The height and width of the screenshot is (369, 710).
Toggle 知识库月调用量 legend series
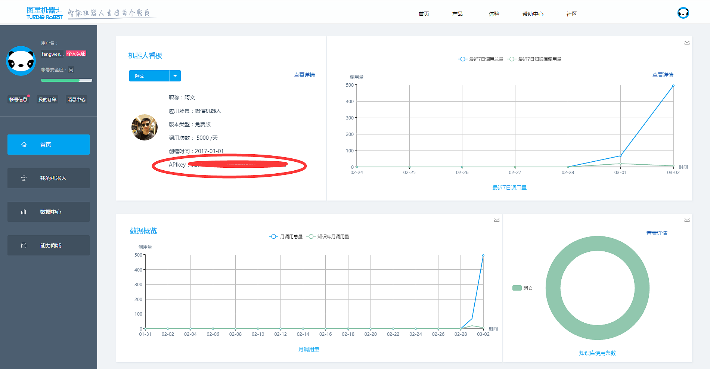[x=328, y=236]
